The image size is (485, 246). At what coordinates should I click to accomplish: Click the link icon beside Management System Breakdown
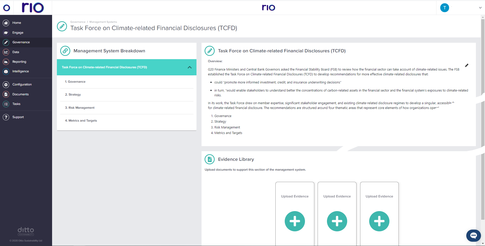pos(65,51)
